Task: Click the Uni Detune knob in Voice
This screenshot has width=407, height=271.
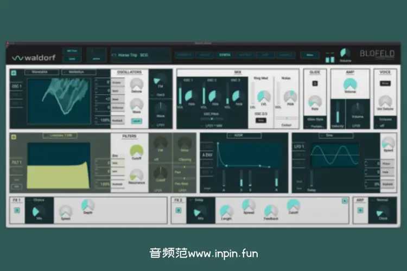Action: pos(385,101)
